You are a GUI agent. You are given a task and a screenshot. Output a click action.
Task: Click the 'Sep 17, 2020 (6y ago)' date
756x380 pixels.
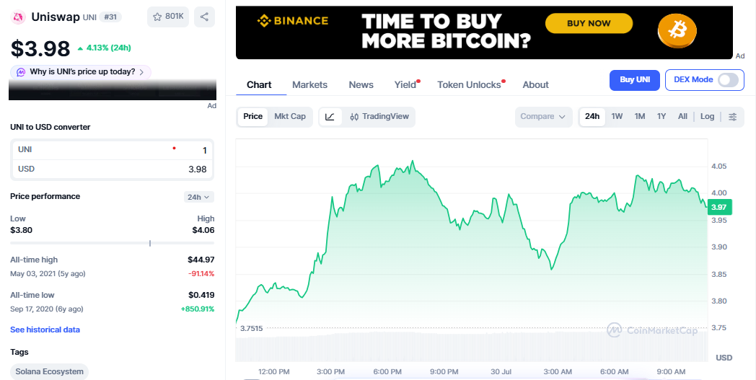pyautogui.click(x=47, y=309)
